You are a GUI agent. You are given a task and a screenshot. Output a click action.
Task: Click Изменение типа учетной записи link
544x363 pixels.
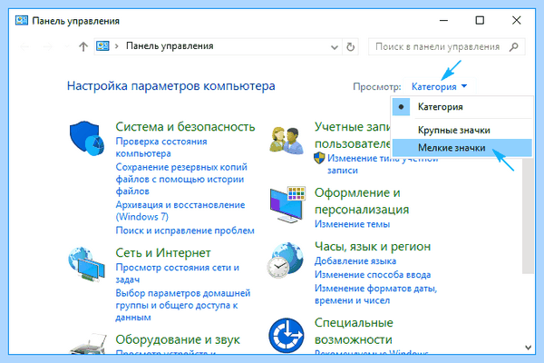(x=383, y=164)
